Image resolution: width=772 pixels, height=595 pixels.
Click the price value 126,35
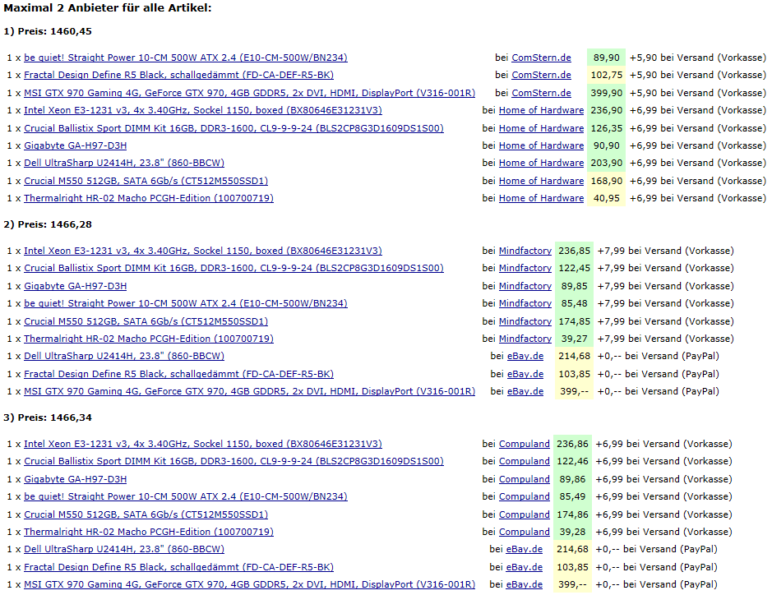coord(607,128)
